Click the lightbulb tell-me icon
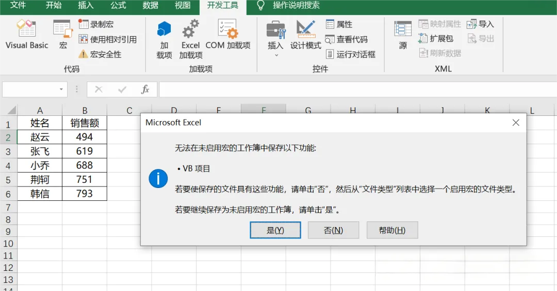This screenshot has height=291, width=557. [x=261, y=5]
